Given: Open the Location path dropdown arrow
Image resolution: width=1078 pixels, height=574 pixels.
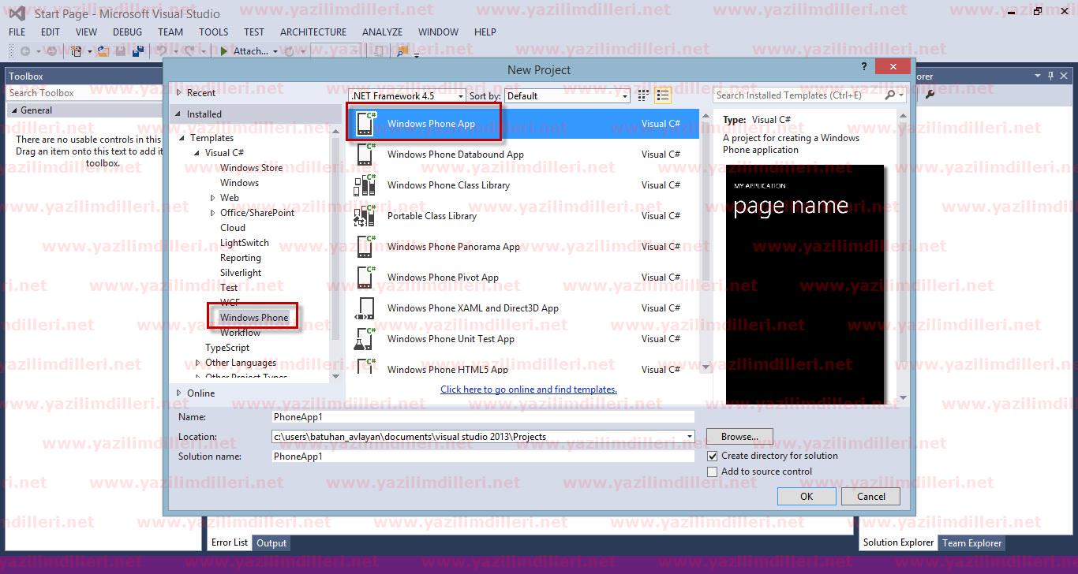Looking at the screenshot, I should (690, 437).
